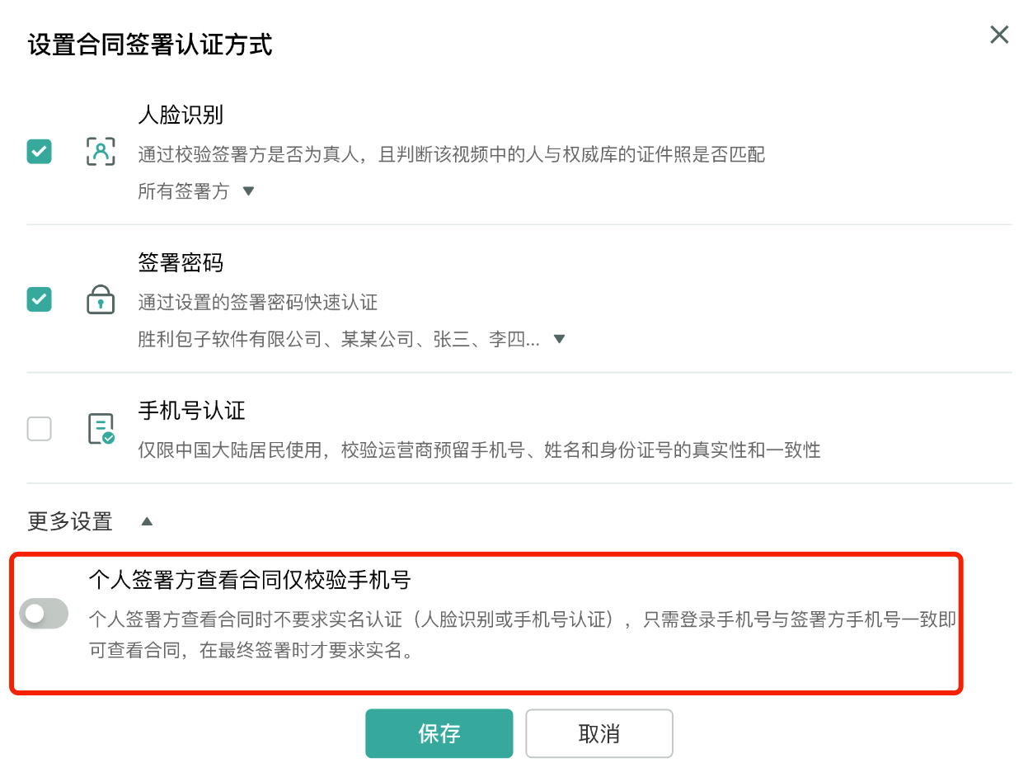The height and width of the screenshot is (777, 1028).
Task: Click the 人脸识别 face scan icon
Action: (101, 152)
